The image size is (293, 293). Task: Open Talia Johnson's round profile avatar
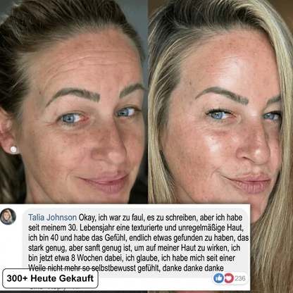click(8, 216)
